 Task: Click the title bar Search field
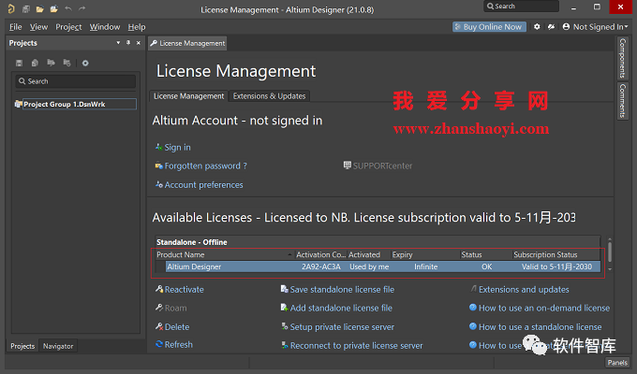(x=521, y=7)
